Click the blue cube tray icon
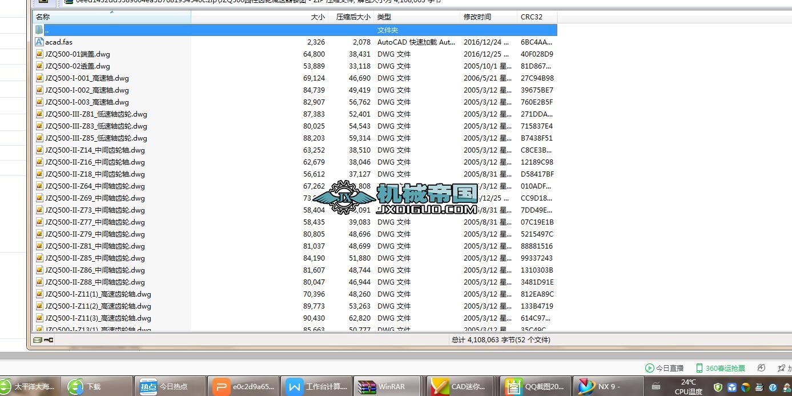This screenshot has height=396, width=792. [x=732, y=387]
